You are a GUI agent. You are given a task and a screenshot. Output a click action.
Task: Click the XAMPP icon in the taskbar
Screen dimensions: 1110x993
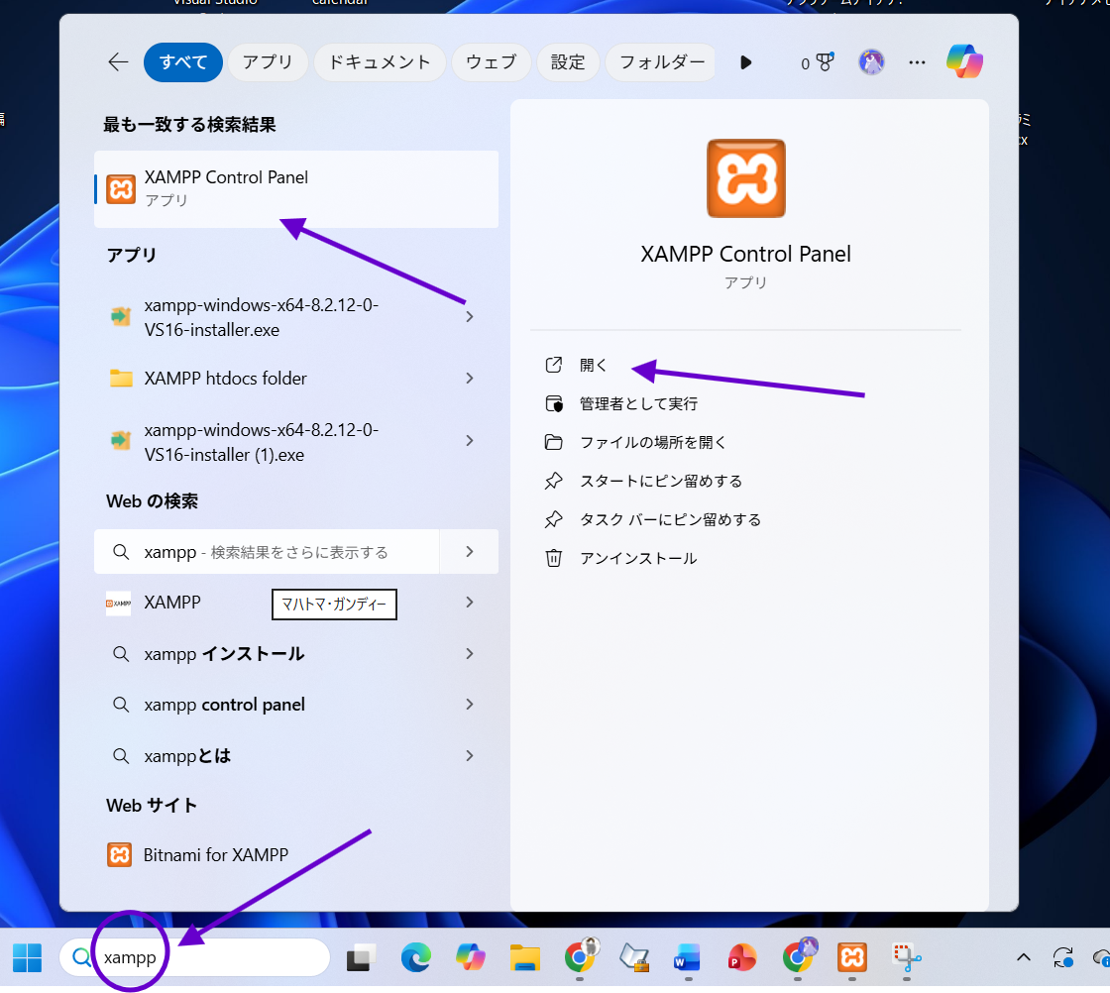point(852,957)
